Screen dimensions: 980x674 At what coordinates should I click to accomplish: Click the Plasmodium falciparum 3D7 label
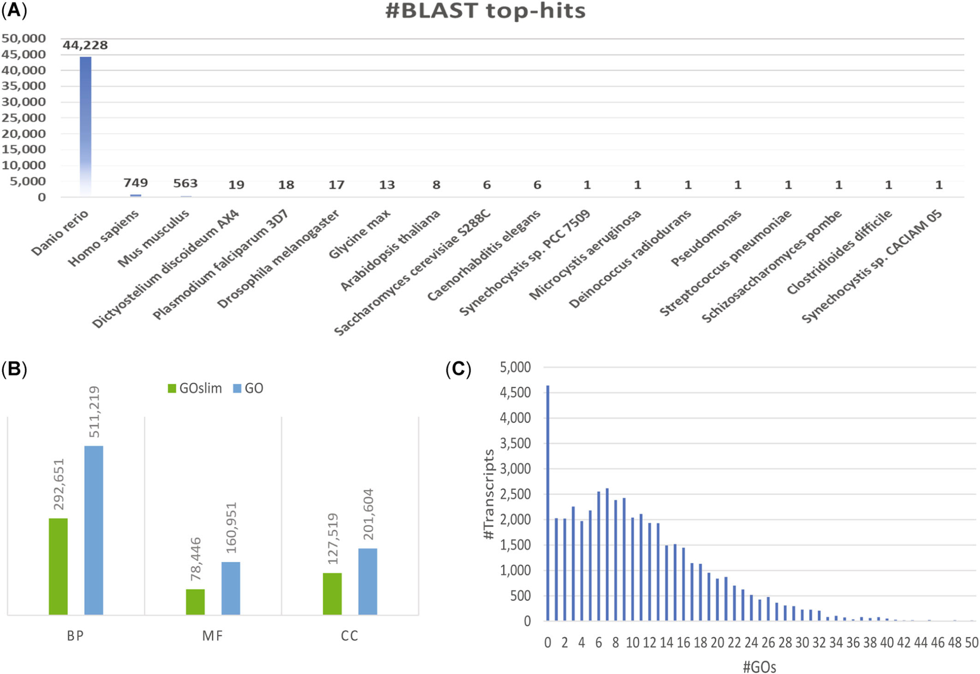coord(220,265)
